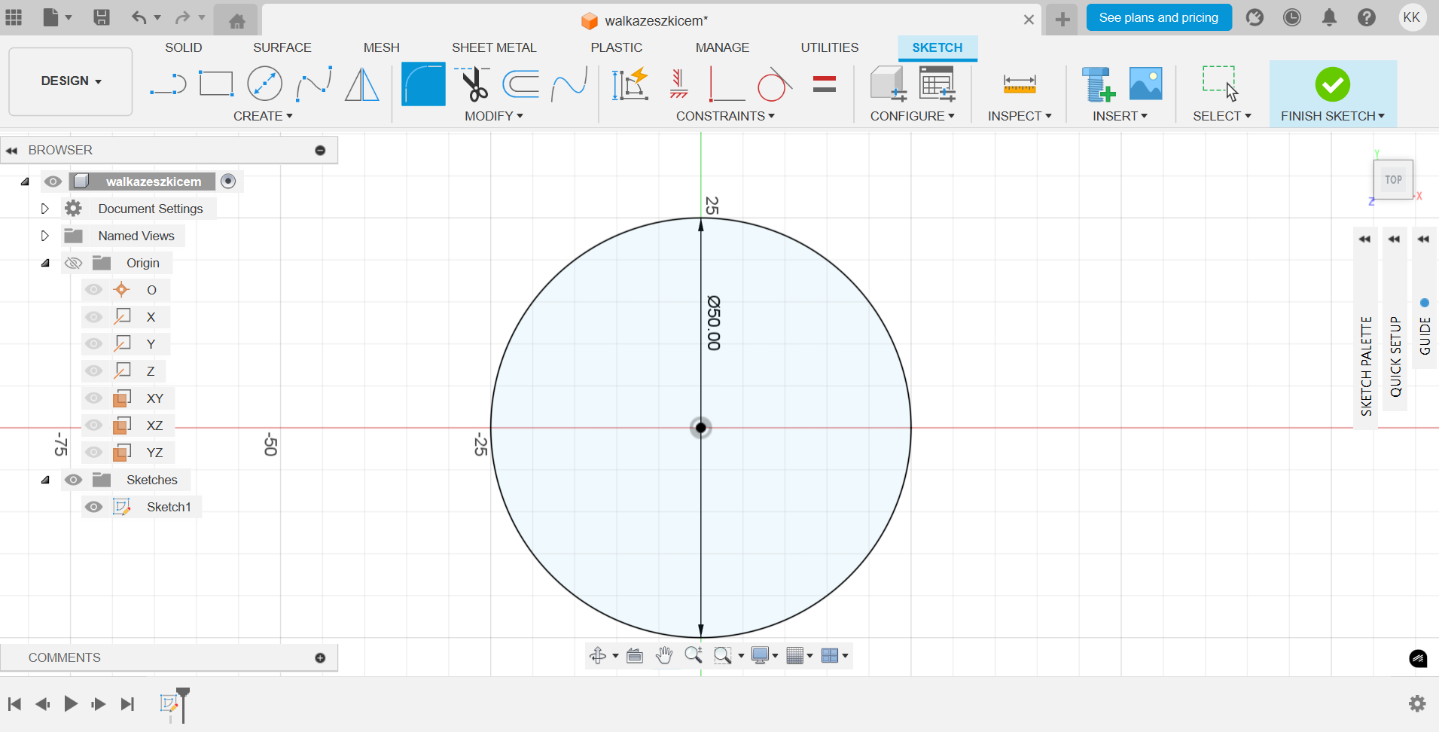1439x732 pixels.
Task: Open the CONSTRAINTS dropdown menu
Action: tap(725, 116)
